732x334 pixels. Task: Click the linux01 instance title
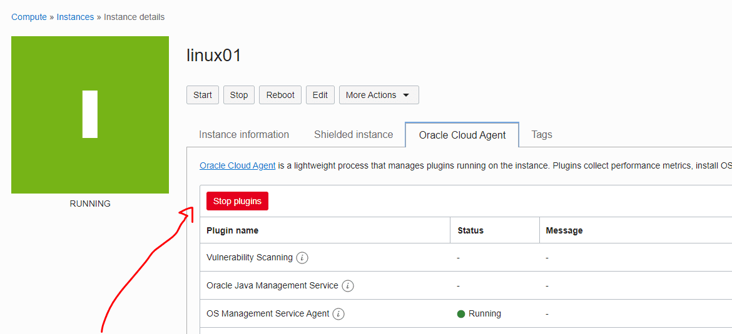click(x=214, y=56)
